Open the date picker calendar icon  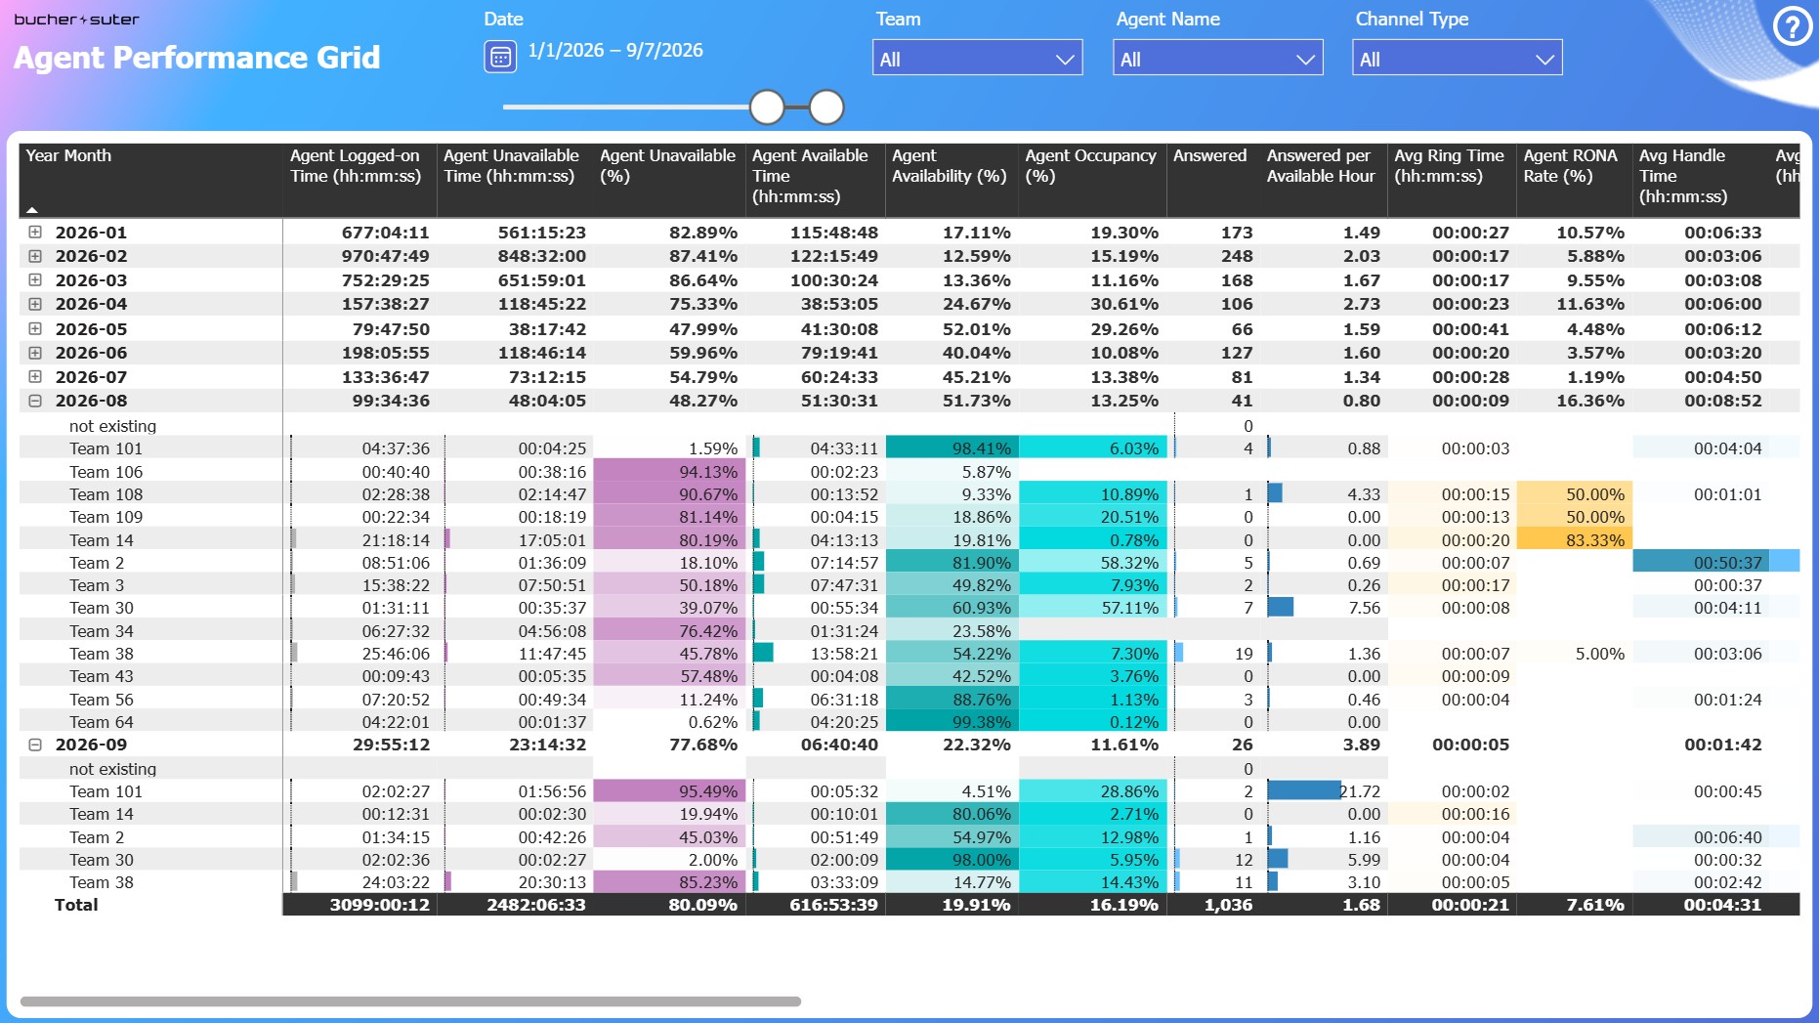500,57
